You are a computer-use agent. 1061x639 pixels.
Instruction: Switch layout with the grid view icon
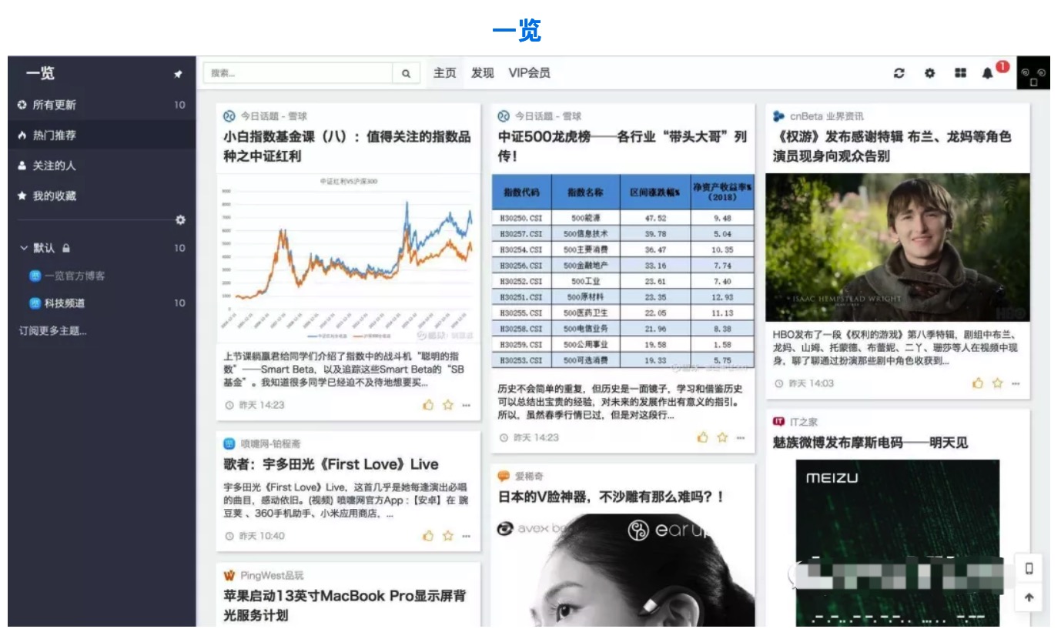coord(960,73)
